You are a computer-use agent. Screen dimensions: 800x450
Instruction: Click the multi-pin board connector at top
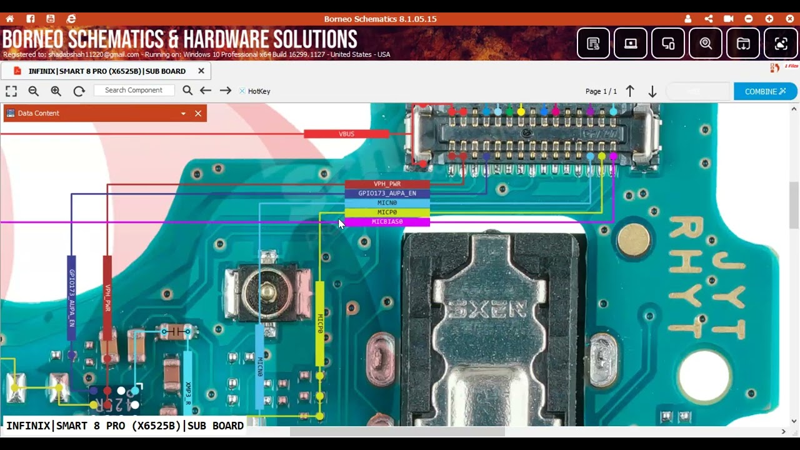click(532, 134)
